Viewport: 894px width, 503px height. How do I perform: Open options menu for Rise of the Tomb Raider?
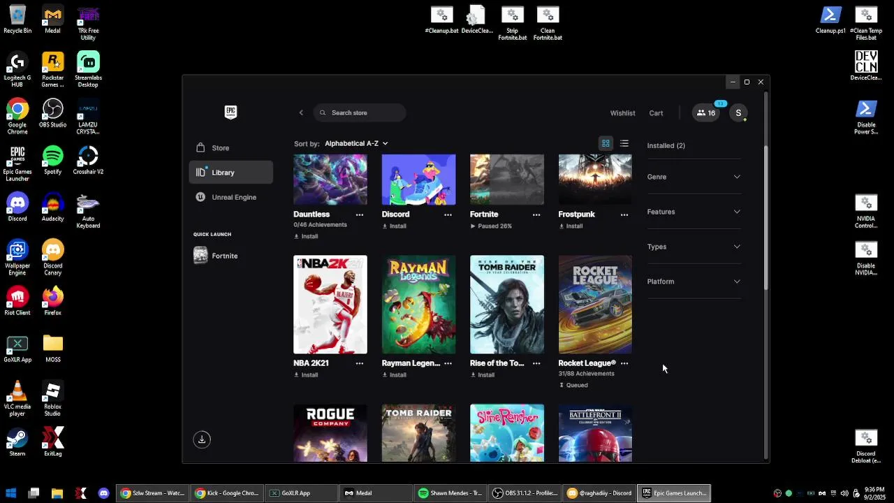click(536, 363)
